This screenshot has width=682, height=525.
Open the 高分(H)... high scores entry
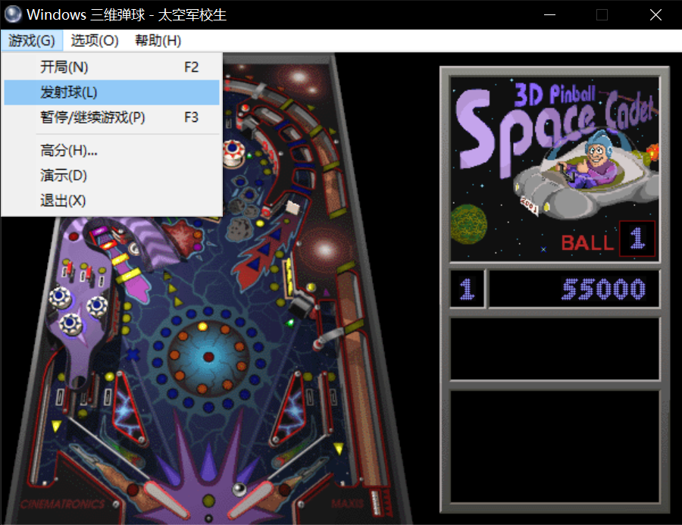112,151
